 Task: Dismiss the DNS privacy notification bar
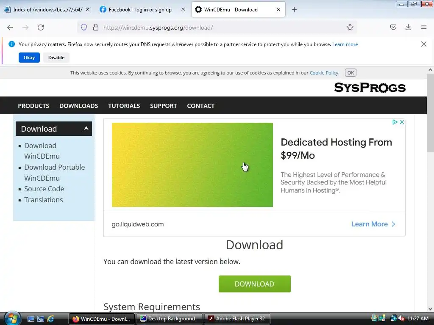point(424,44)
